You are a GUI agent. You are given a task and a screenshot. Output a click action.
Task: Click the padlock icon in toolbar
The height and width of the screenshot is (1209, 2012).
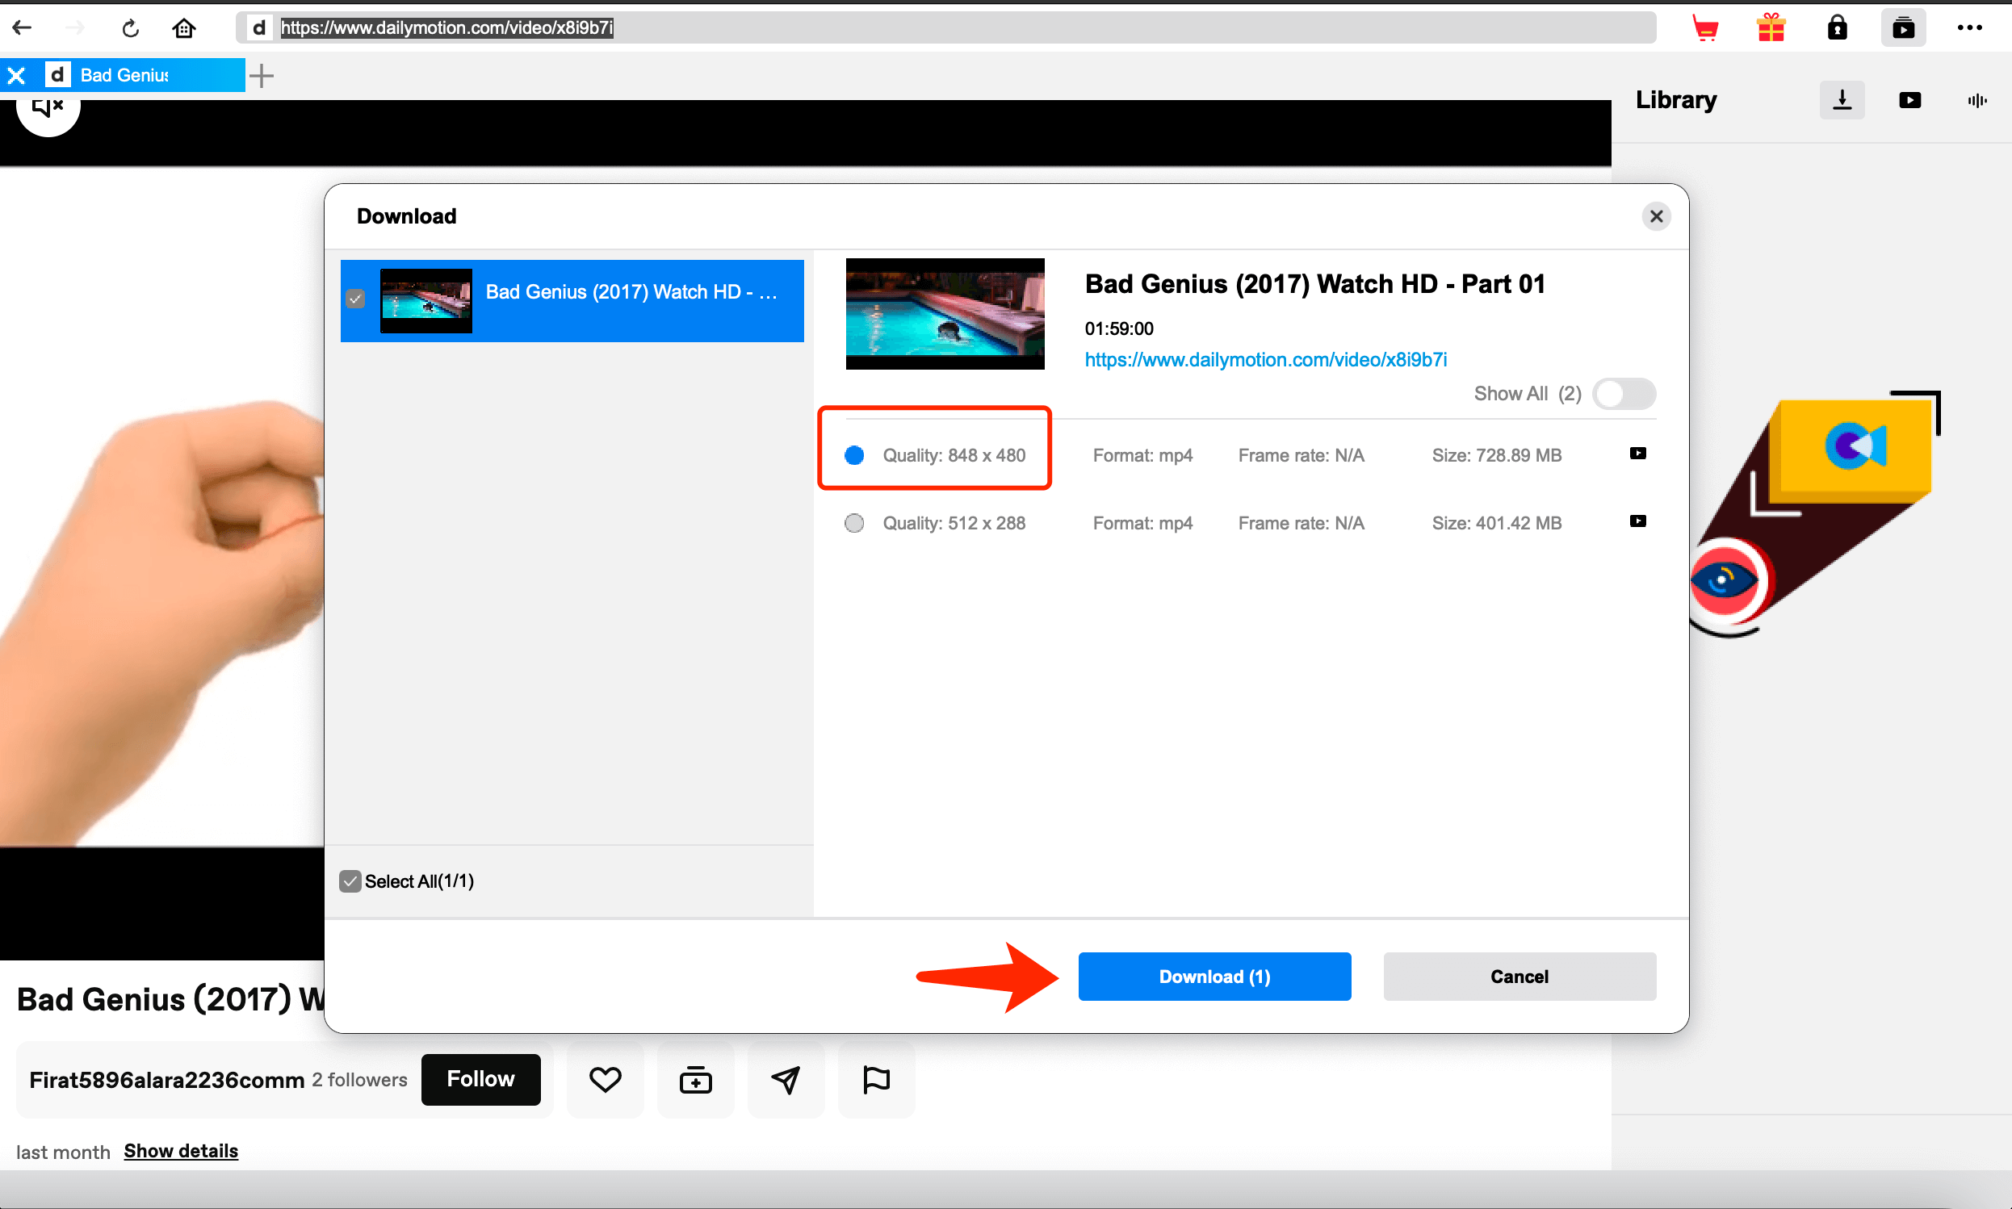pos(1837,28)
